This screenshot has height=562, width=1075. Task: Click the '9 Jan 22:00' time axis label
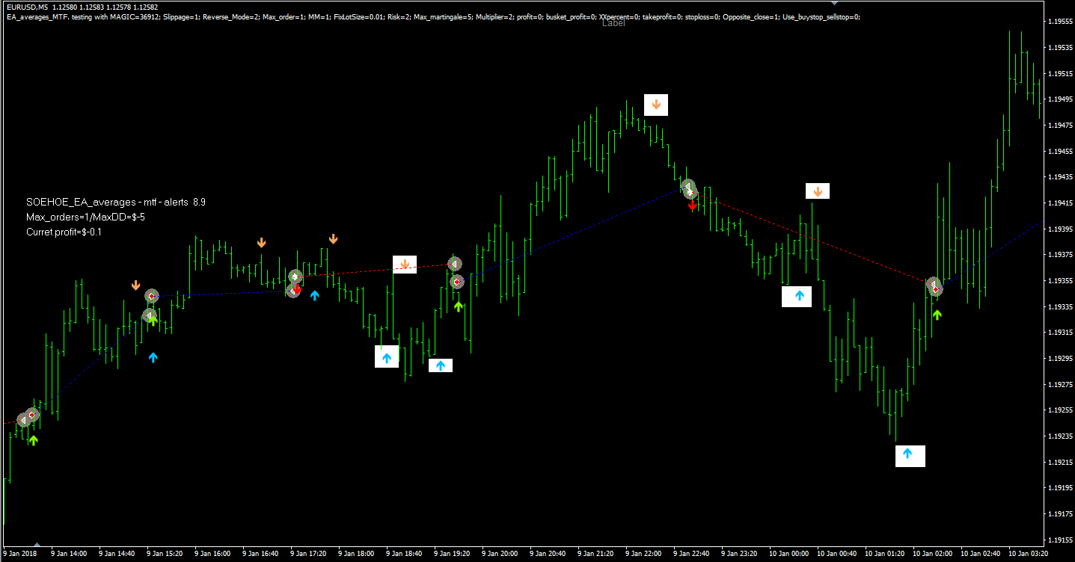[x=643, y=554]
